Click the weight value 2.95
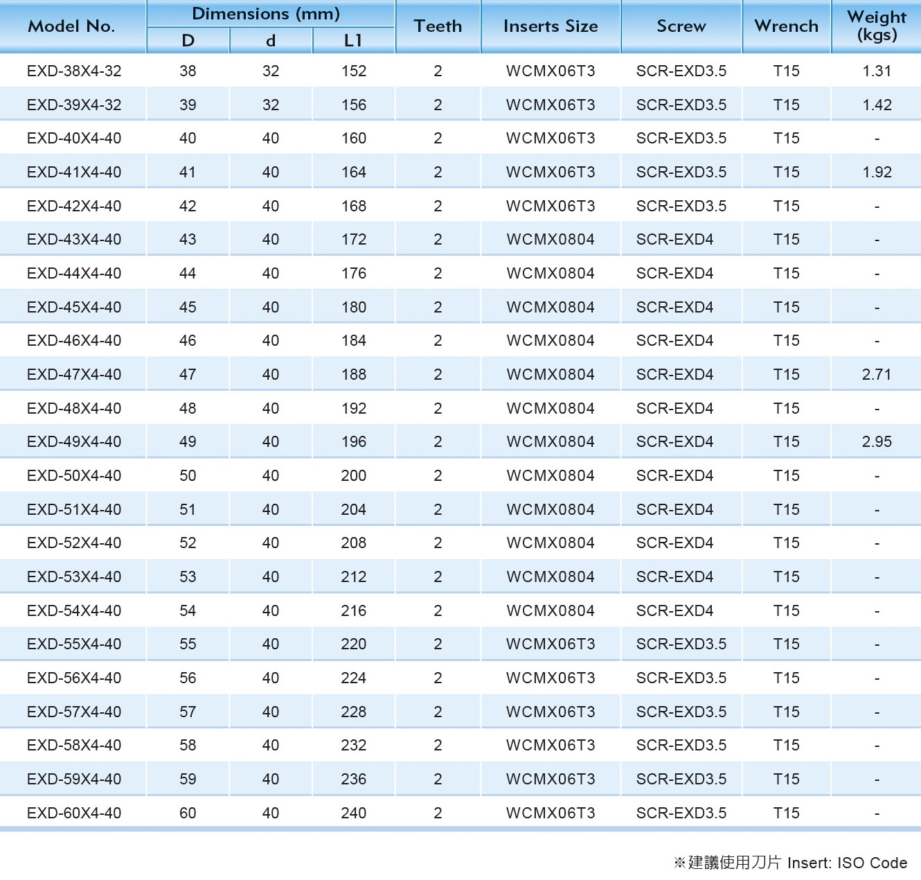921x880 pixels. click(x=876, y=442)
